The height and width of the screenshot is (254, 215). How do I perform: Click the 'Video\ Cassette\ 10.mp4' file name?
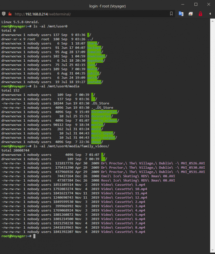(124, 189)
